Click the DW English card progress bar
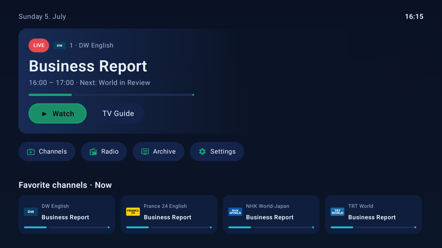The height and width of the screenshot is (248, 442). (x=67, y=227)
